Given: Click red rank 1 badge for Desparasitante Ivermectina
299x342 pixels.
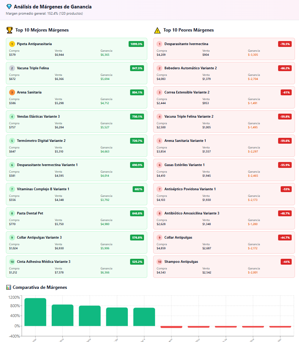Looking at the screenshot, I should tap(159, 44).
